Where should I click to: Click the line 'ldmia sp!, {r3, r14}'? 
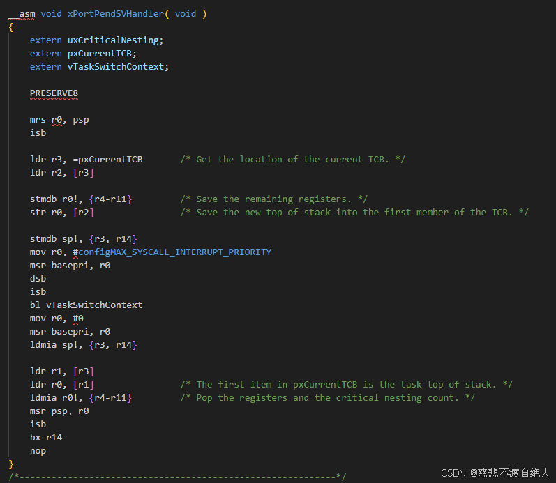pos(83,345)
